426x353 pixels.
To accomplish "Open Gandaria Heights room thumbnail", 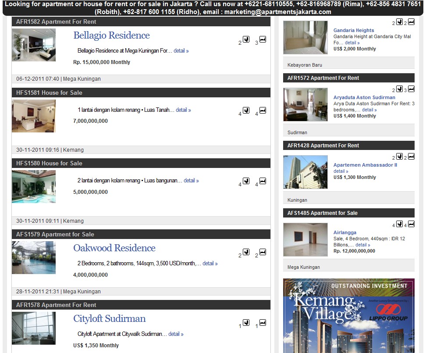I will point(305,38).
